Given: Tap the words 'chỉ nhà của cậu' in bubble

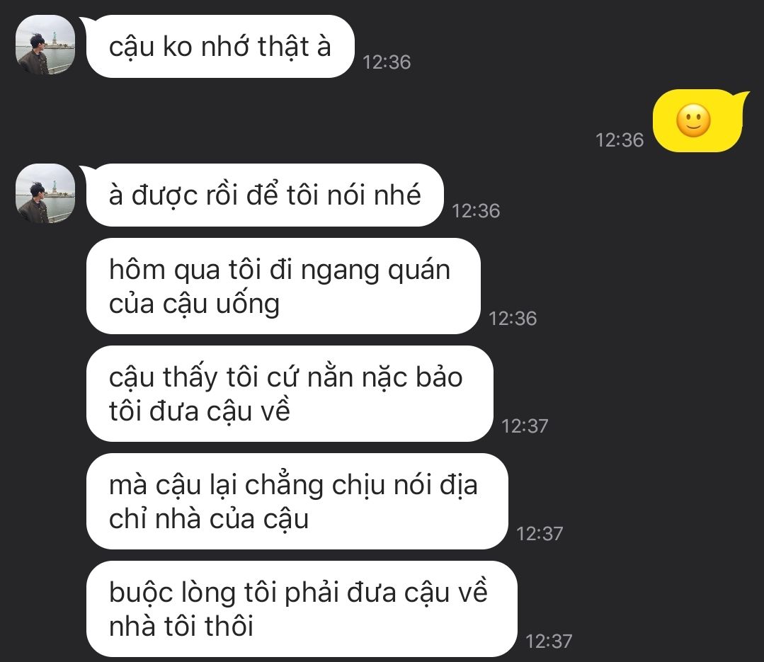Looking at the screenshot, I should [209, 519].
